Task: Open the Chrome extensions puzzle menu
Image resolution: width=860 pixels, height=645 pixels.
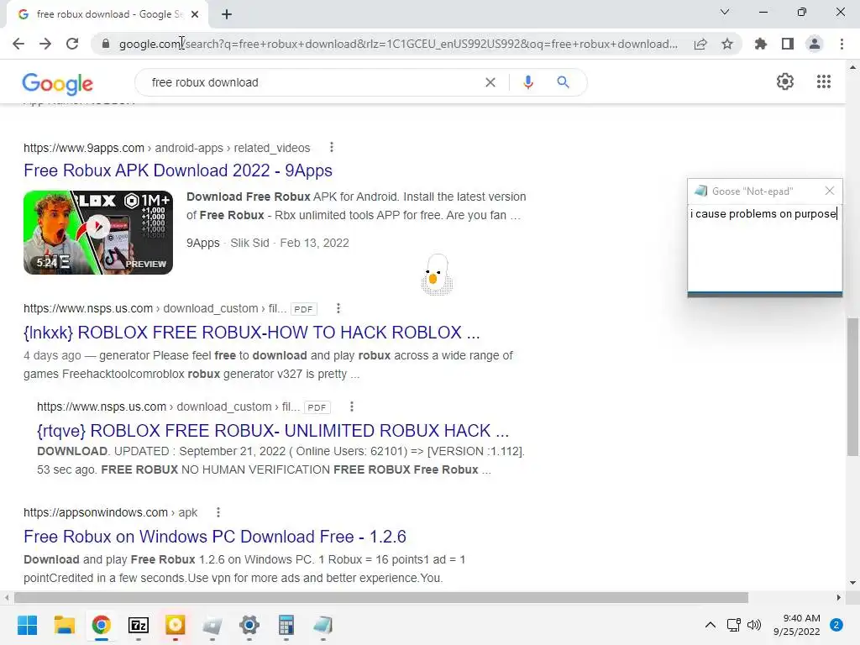Action: coord(761,44)
